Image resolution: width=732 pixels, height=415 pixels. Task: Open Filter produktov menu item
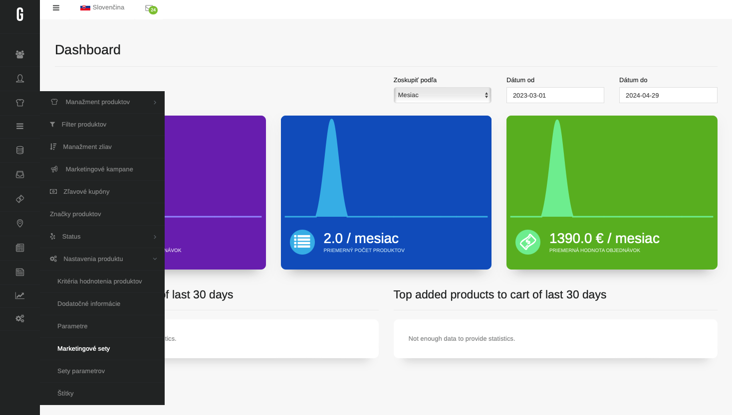click(102, 125)
